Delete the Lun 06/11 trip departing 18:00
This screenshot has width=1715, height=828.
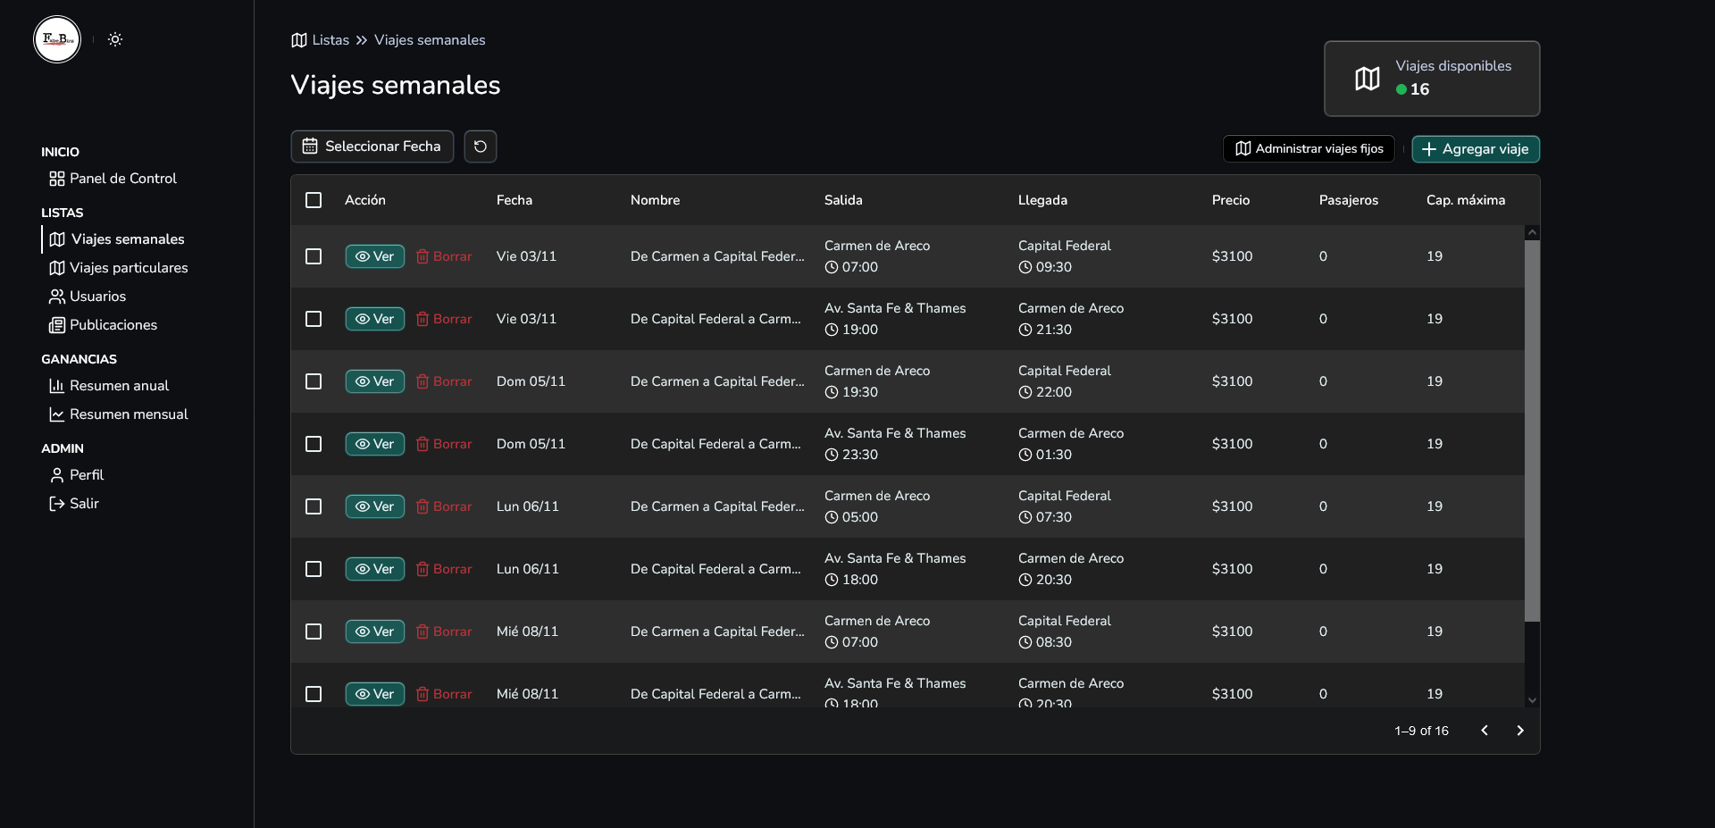pyautogui.click(x=444, y=569)
